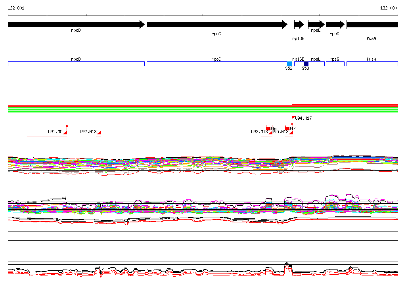The width and height of the screenshot is (406, 283).
Task: Click the small black rplGB gene arrow
Action: pyautogui.click(x=299, y=25)
